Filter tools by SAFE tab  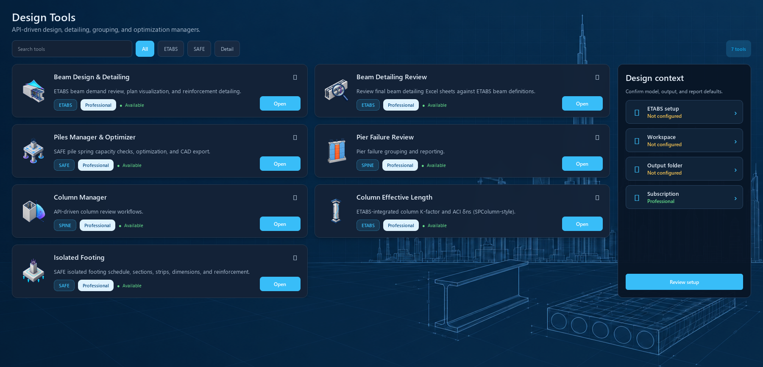coord(199,49)
